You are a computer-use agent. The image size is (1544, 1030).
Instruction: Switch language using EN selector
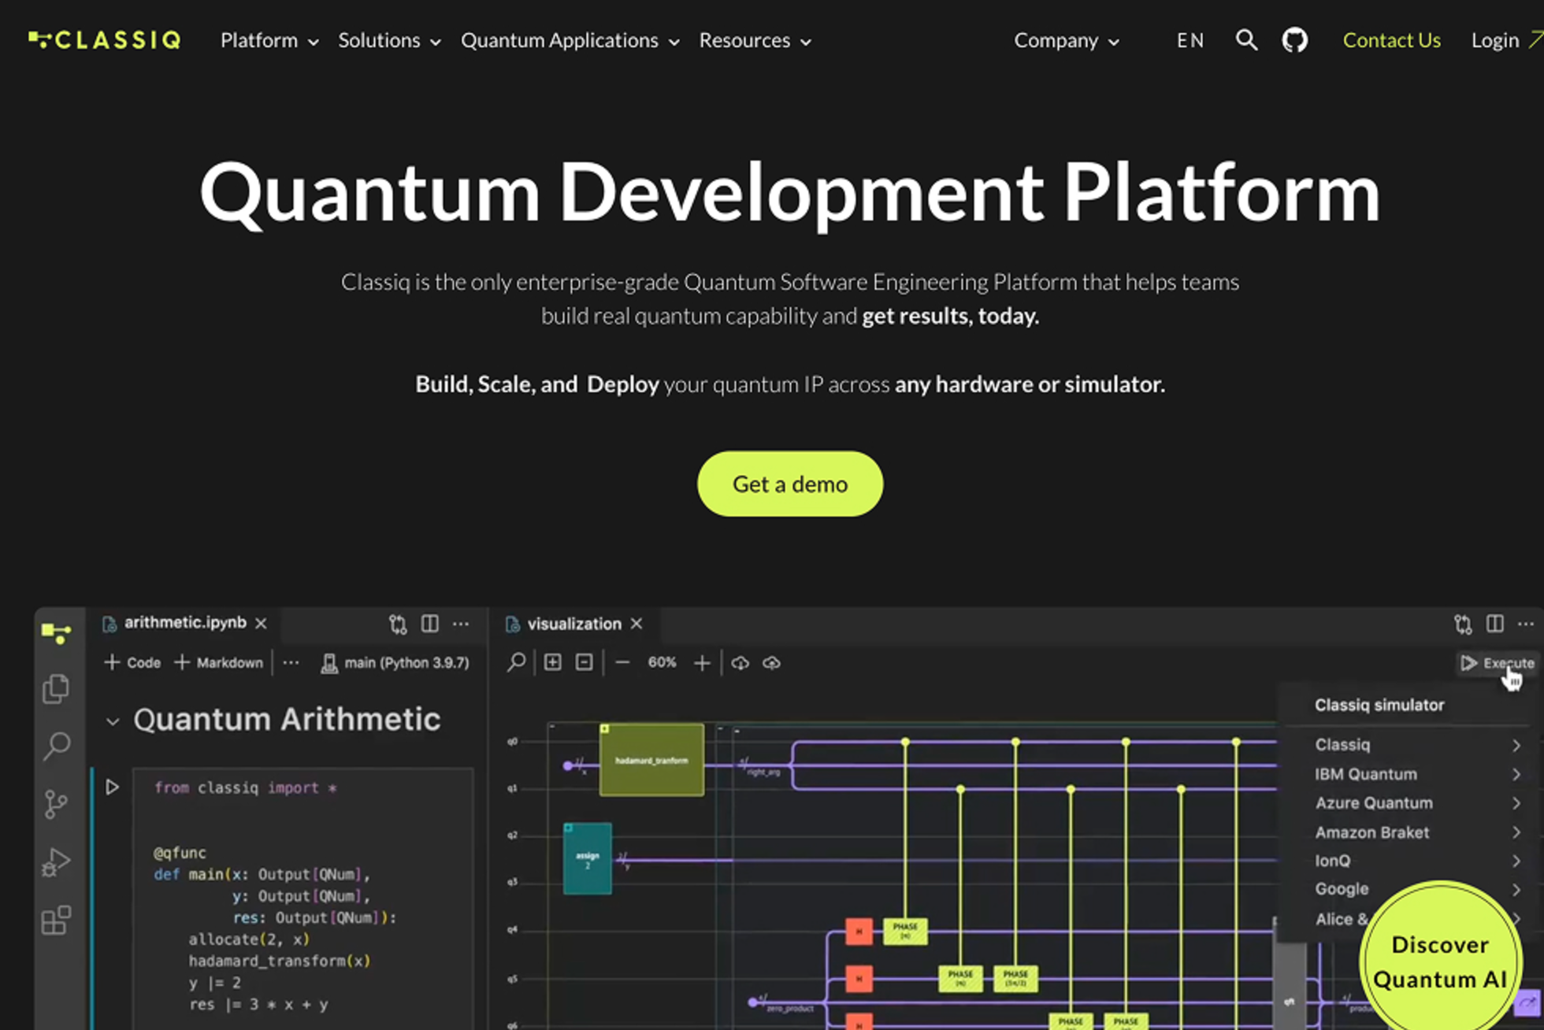coord(1190,40)
